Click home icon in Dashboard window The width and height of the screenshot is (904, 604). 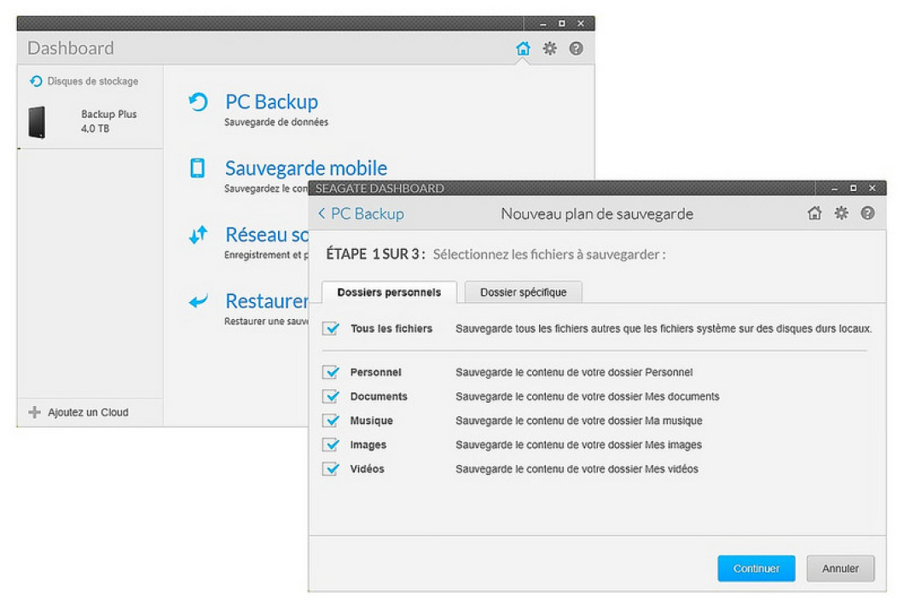[523, 49]
